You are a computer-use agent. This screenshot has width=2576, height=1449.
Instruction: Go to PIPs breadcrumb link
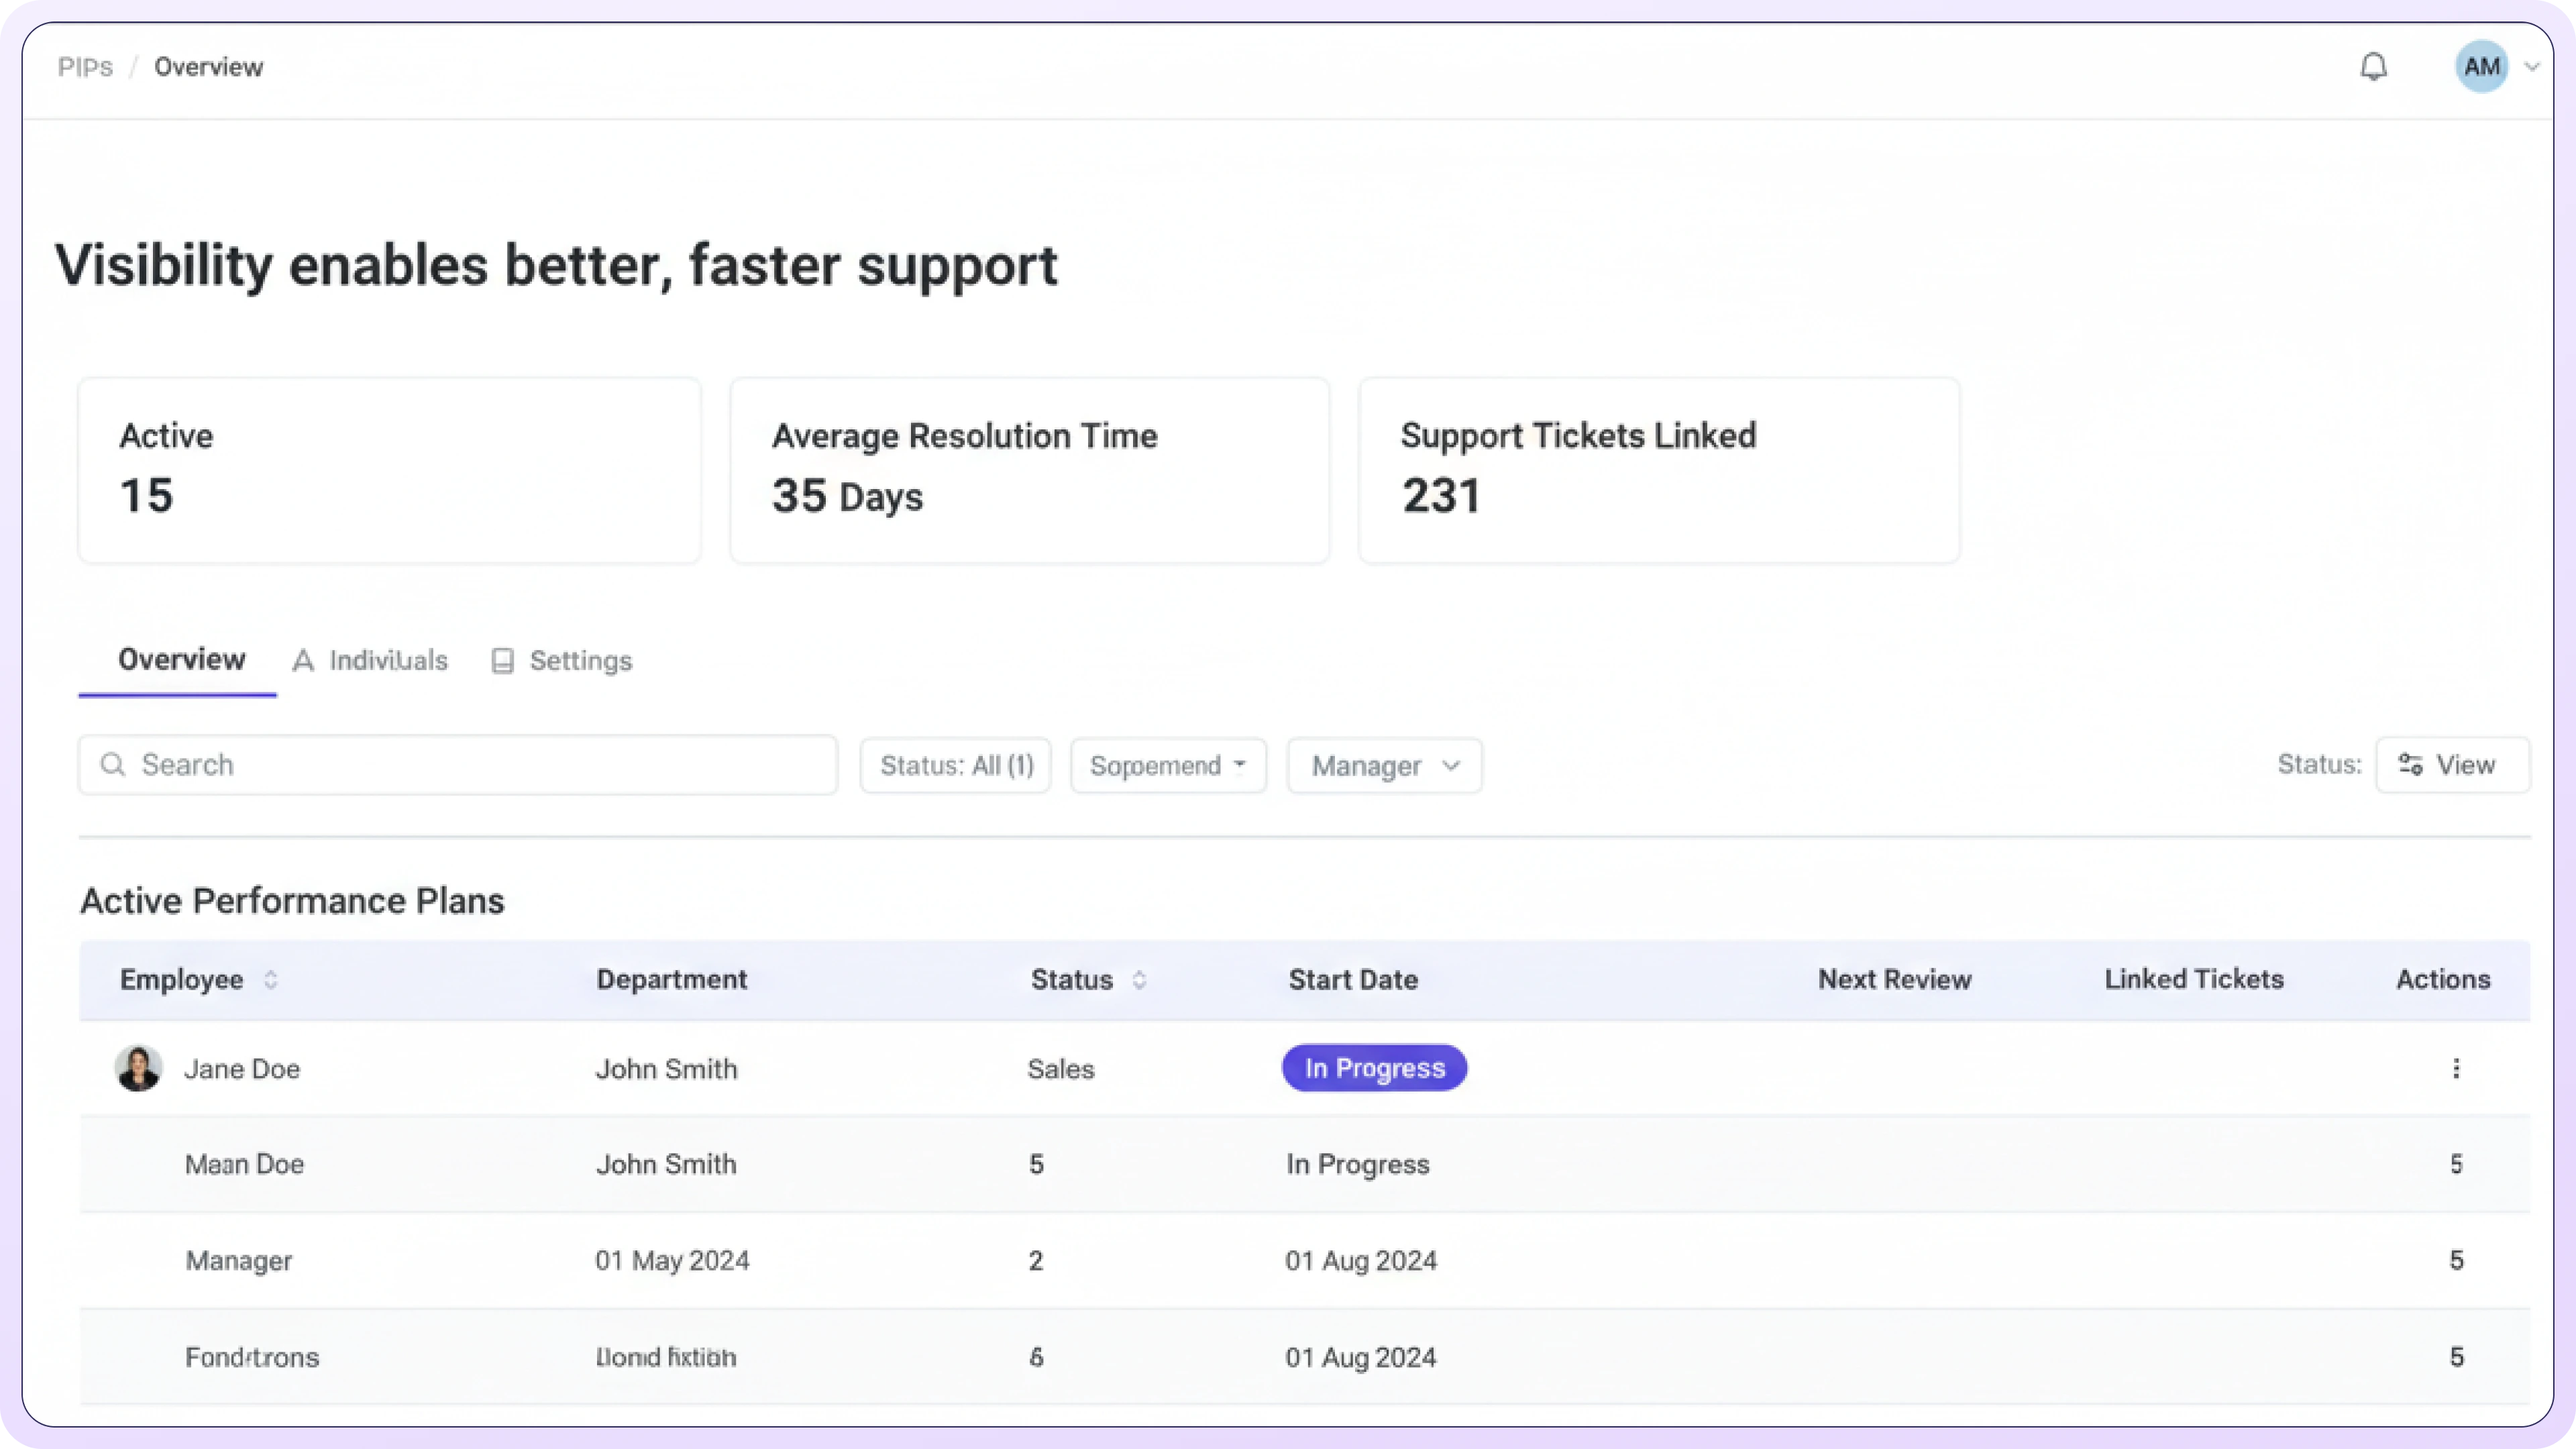pyautogui.click(x=85, y=67)
